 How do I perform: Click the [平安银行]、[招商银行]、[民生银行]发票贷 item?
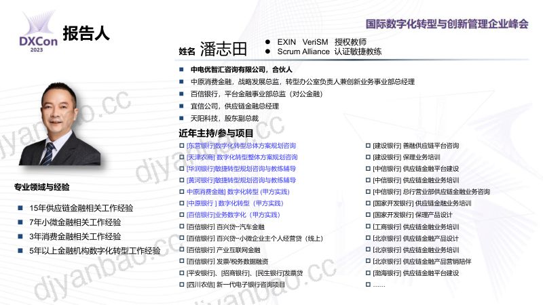pyautogui.click(x=244, y=273)
